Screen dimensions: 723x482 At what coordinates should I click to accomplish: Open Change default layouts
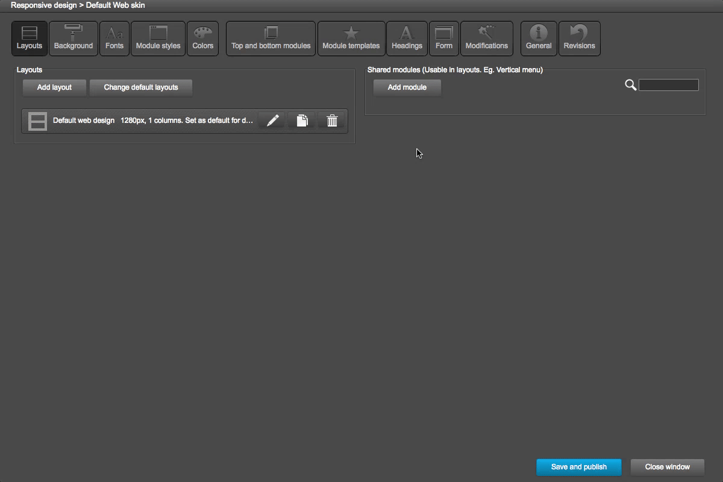click(x=141, y=87)
